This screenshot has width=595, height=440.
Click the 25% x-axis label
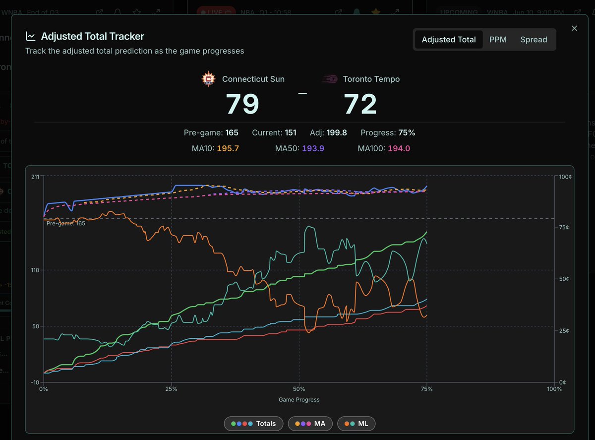[171, 389]
